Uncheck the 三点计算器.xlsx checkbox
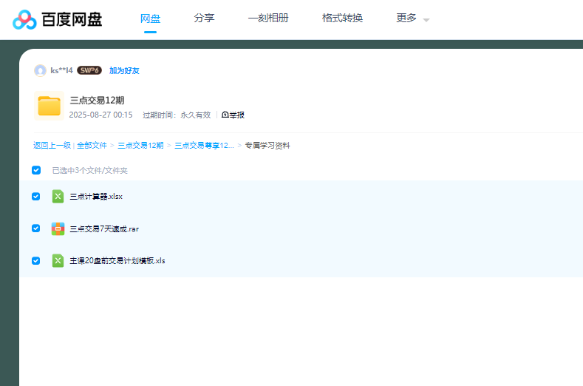The width and height of the screenshot is (583, 386). [x=36, y=197]
